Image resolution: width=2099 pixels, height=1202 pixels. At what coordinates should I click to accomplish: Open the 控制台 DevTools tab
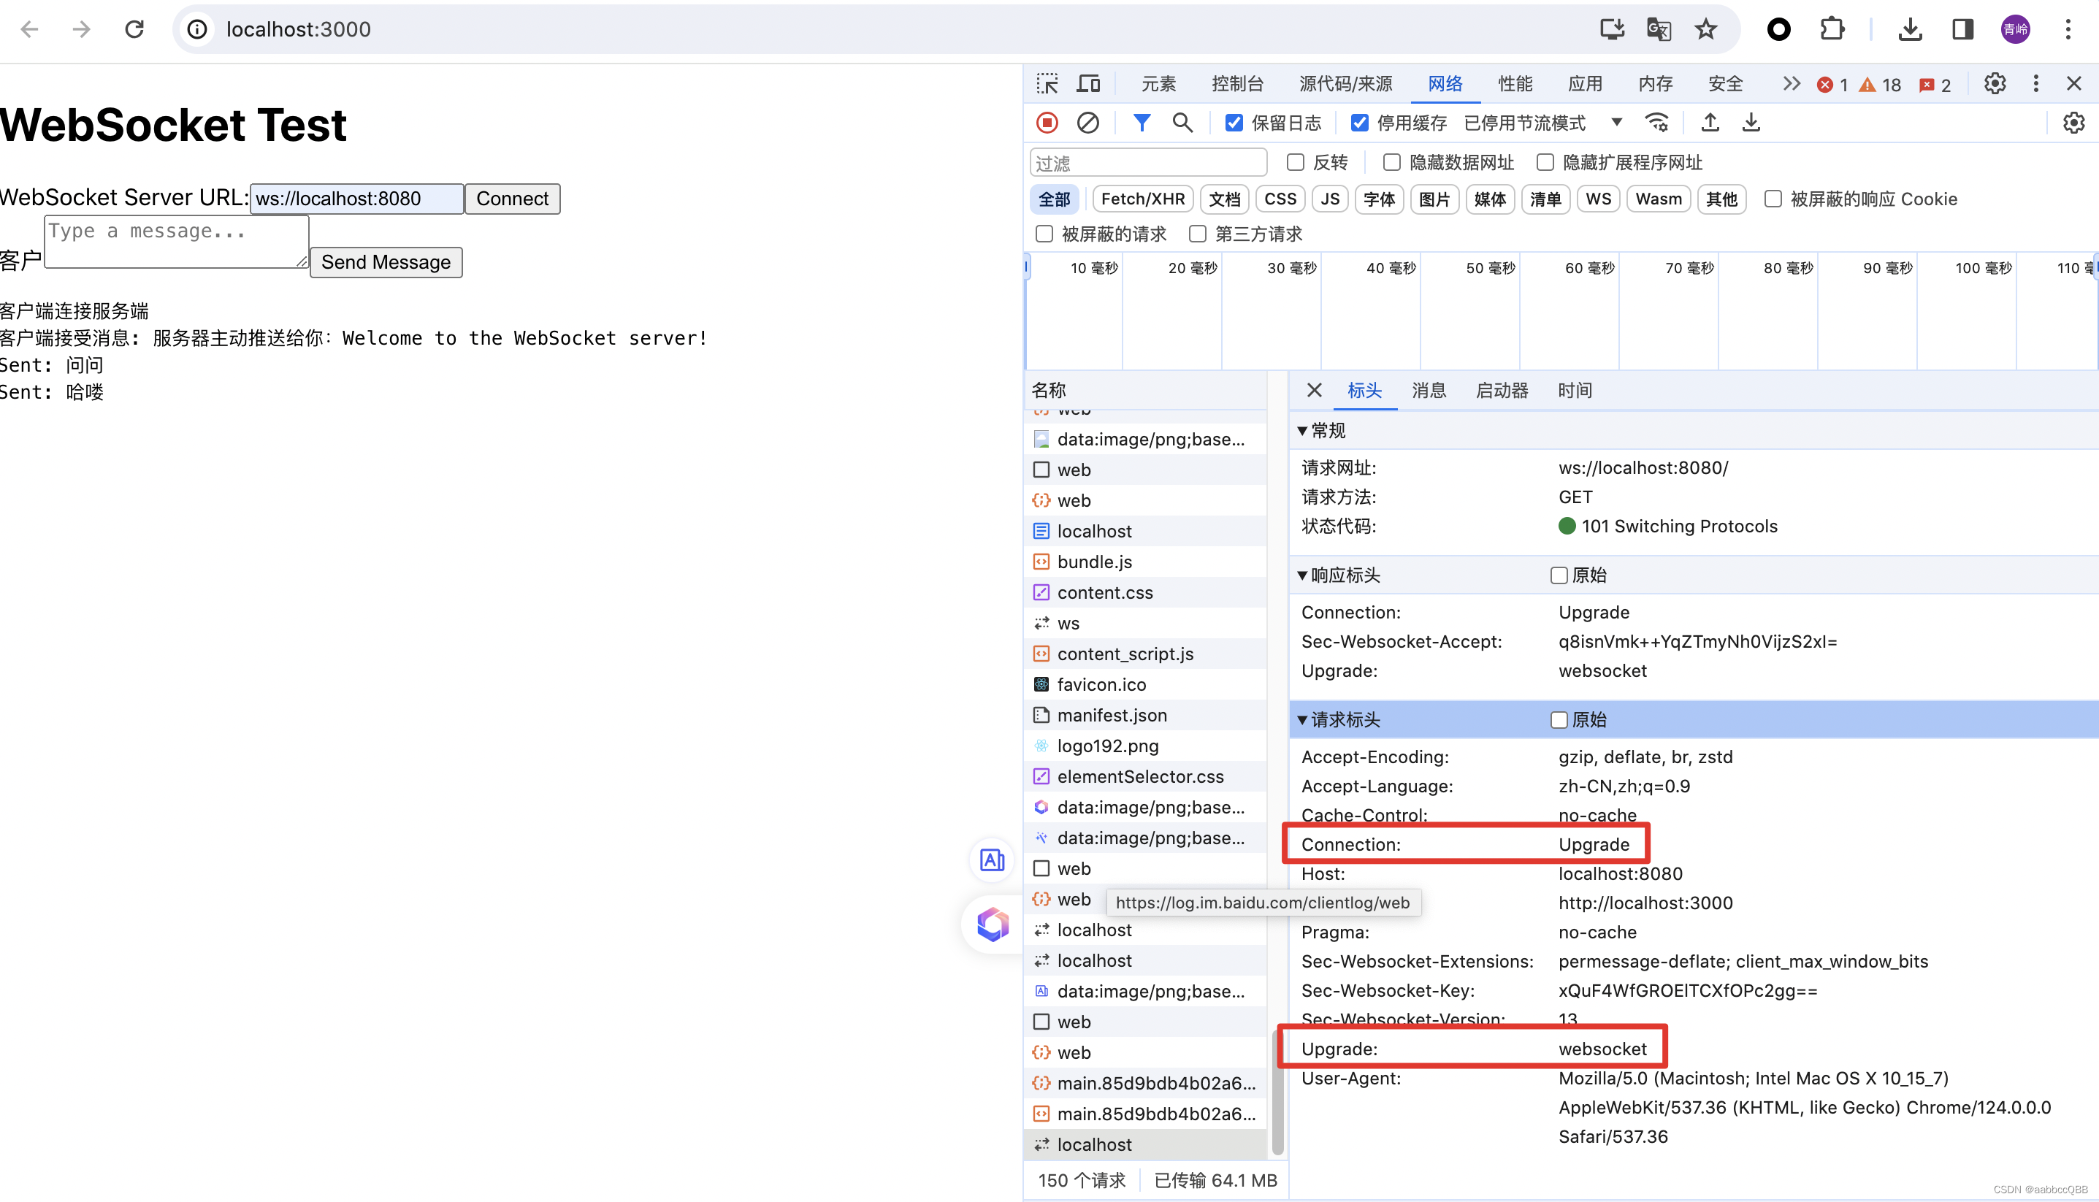[1237, 83]
